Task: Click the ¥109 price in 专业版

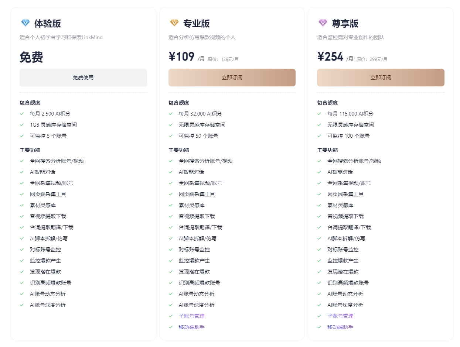Action: click(x=181, y=56)
